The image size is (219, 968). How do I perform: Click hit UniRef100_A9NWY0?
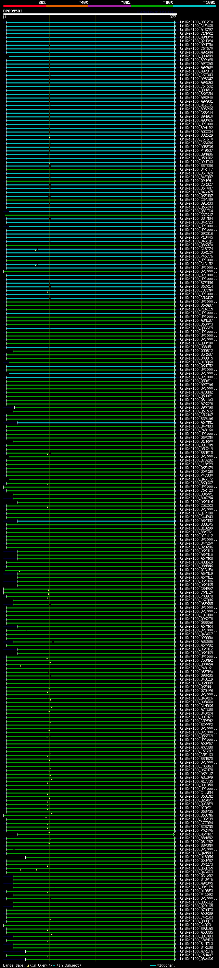click(196, 37)
